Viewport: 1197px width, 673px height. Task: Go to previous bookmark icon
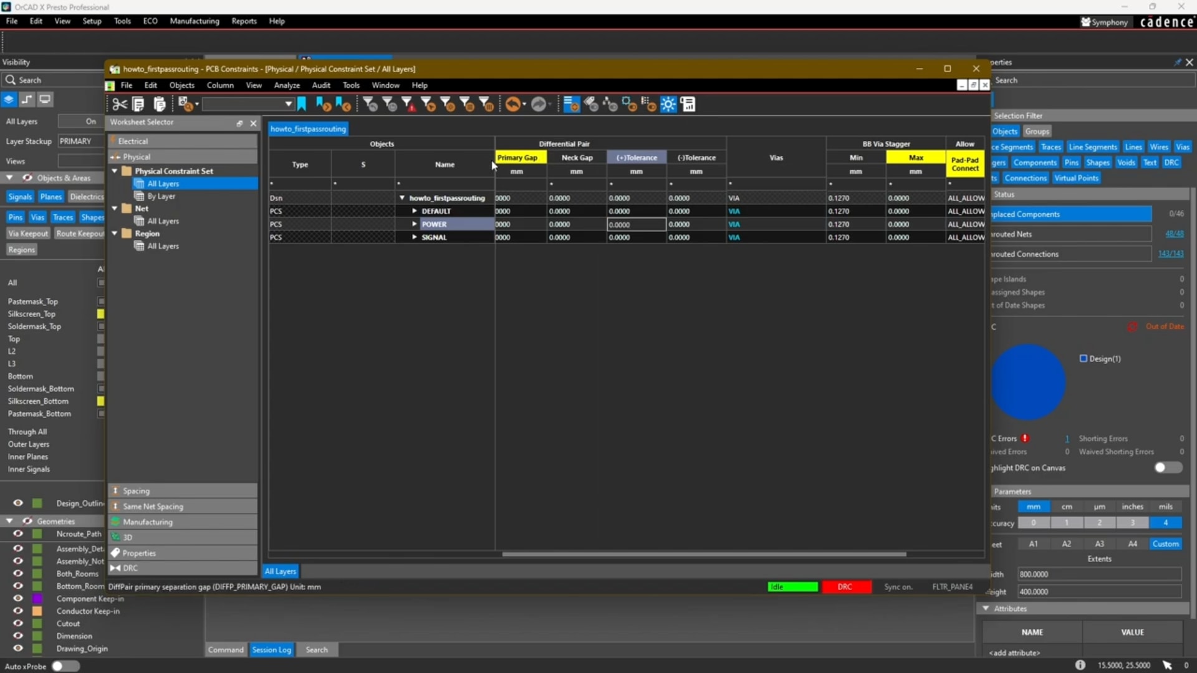pyautogui.click(x=343, y=104)
